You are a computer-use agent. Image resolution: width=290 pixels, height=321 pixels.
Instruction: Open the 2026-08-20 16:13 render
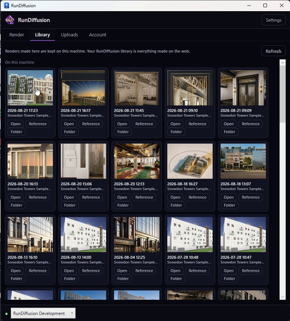click(15, 197)
